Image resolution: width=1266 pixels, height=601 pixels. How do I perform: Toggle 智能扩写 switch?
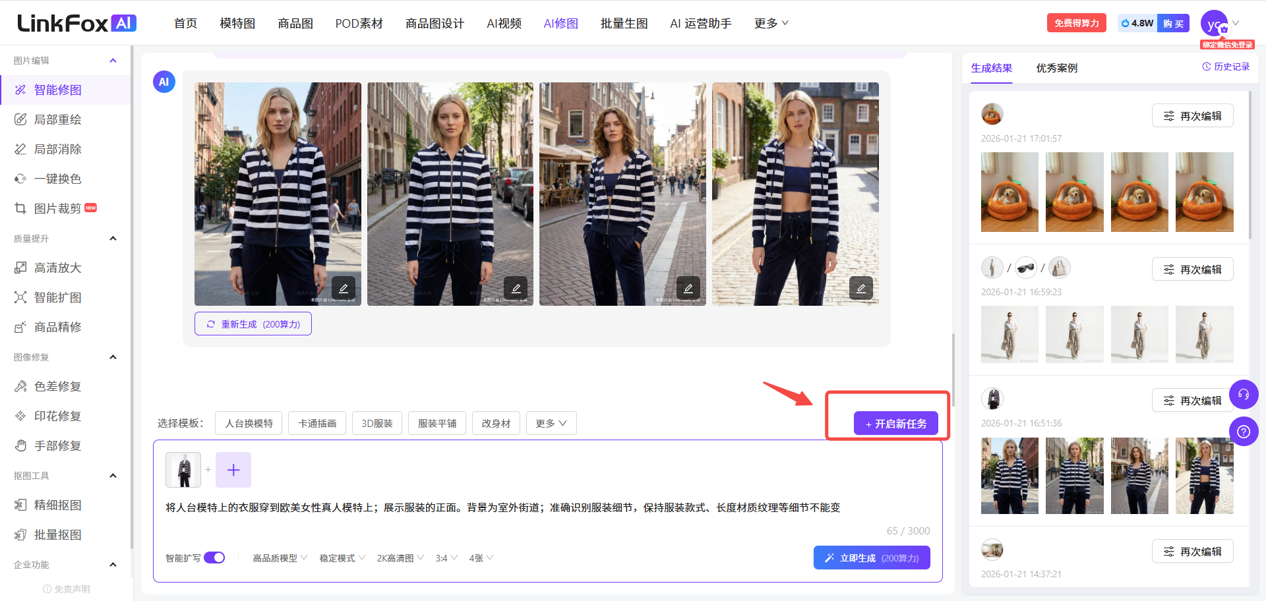tap(214, 558)
